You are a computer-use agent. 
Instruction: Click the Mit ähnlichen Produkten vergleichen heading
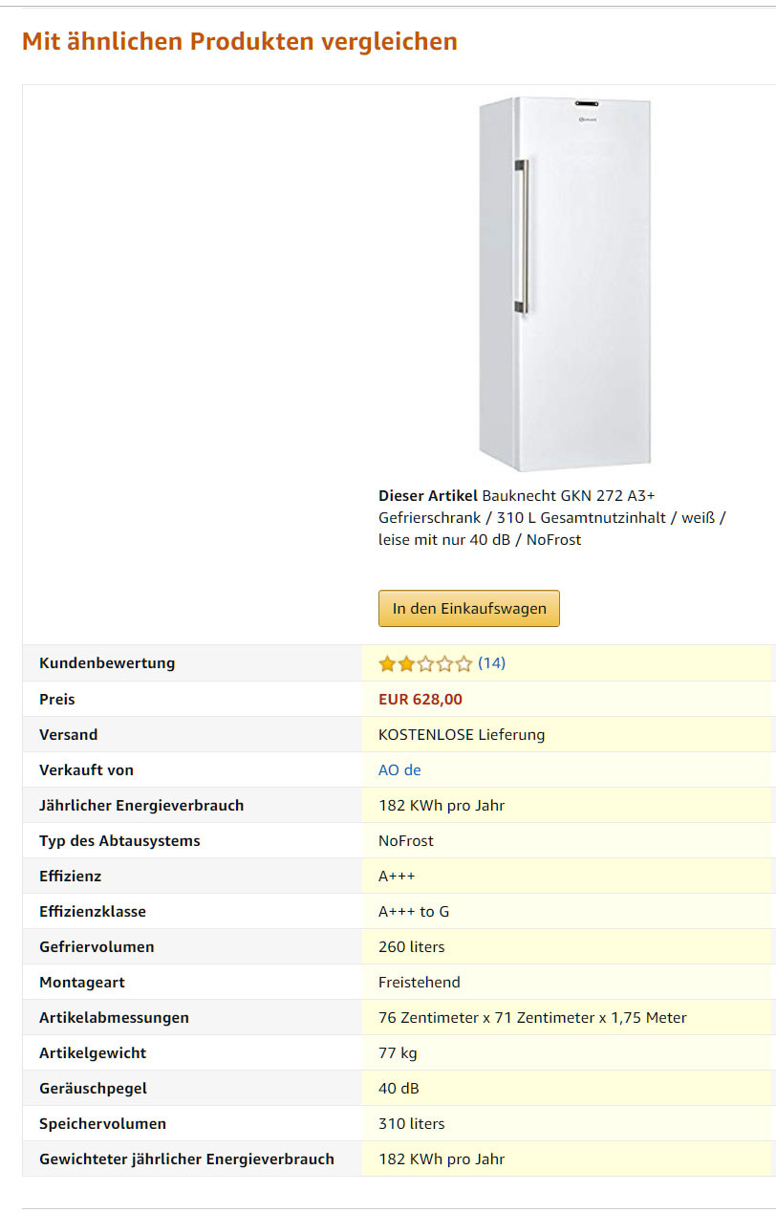(x=240, y=42)
